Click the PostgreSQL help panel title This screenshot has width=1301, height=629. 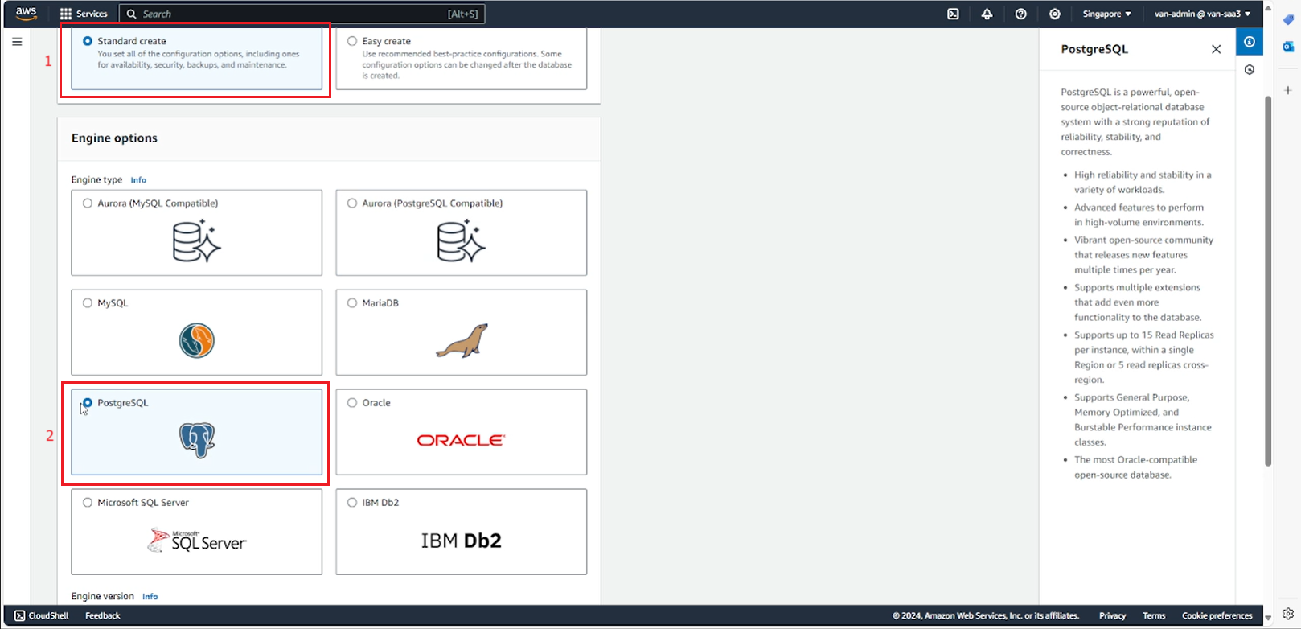pyautogui.click(x=1094, y=49)
